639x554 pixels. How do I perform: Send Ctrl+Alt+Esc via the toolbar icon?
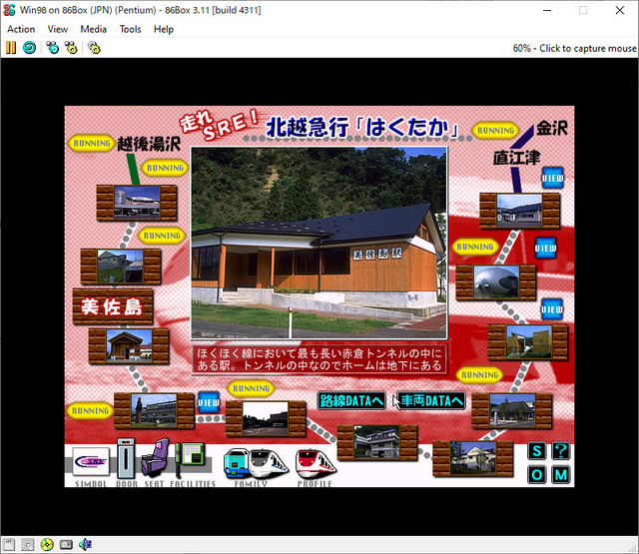71,48
